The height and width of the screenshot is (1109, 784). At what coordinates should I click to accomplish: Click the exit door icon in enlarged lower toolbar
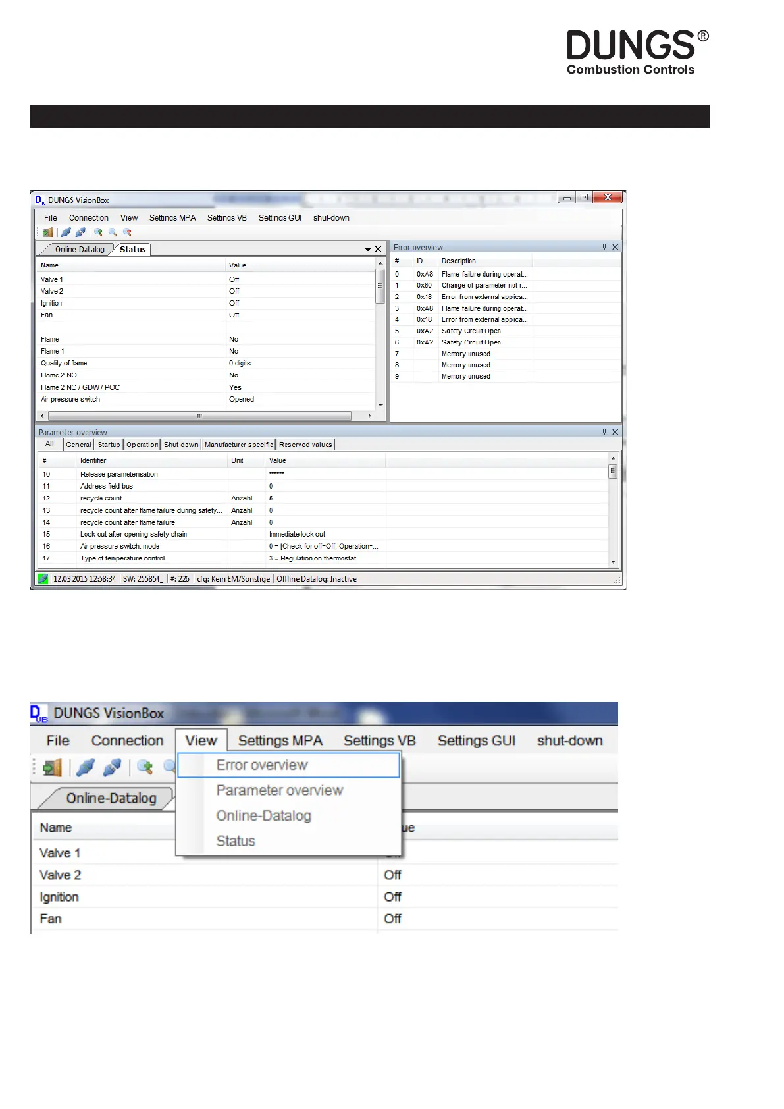(x=52, y=767)
